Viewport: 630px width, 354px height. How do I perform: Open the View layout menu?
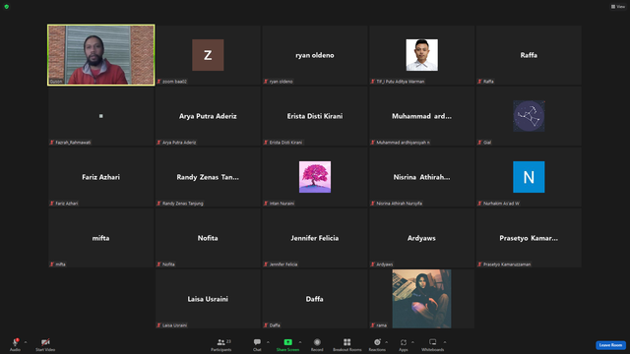click(618, 7)
